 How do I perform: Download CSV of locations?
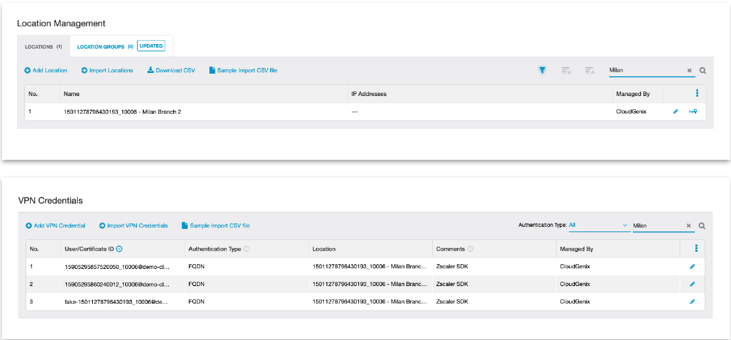171,70
